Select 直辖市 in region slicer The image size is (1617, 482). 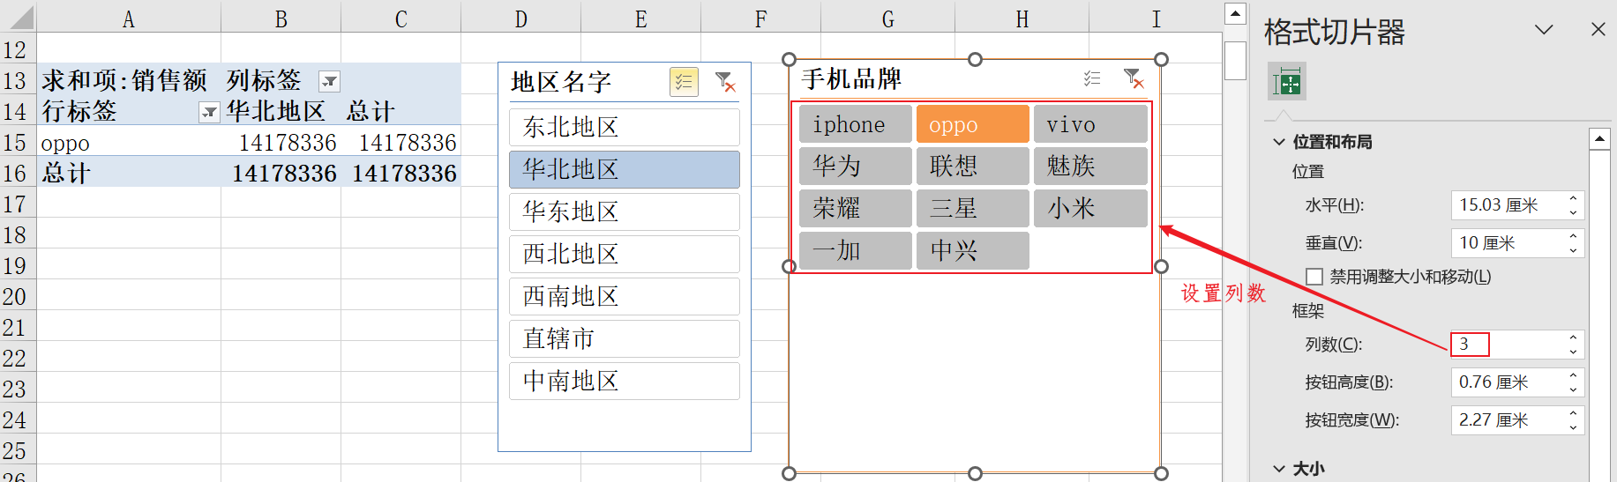625,338
